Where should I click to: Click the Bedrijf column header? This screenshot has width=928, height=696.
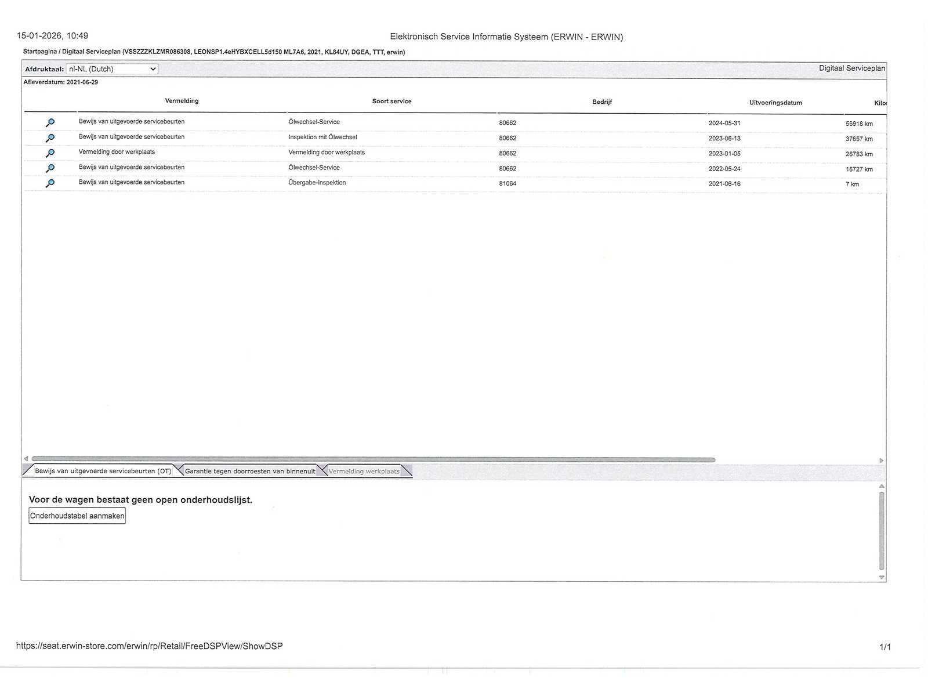[602, 101]
